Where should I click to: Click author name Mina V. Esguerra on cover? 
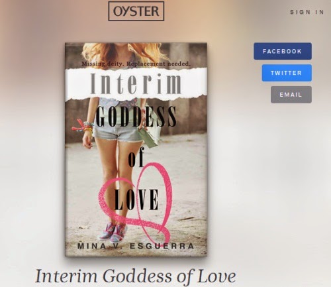[x=136, y=246]
